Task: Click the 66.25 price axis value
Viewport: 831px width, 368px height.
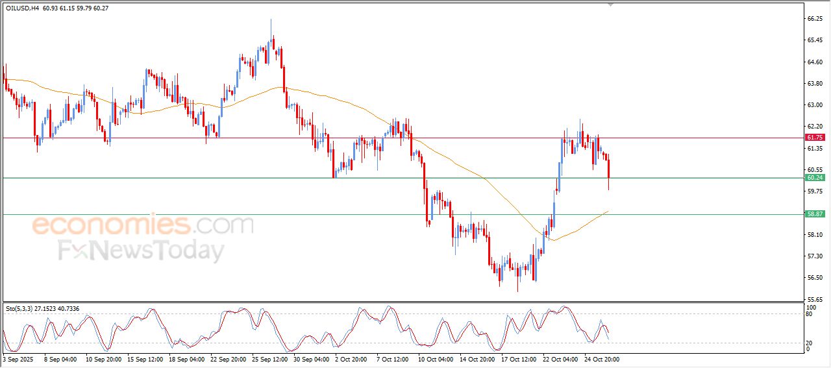Action: (814, 19)
